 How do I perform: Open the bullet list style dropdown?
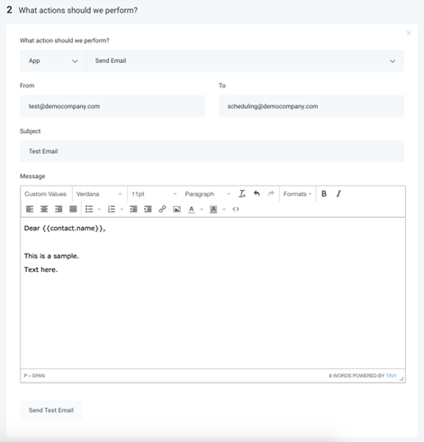(99, 210)
